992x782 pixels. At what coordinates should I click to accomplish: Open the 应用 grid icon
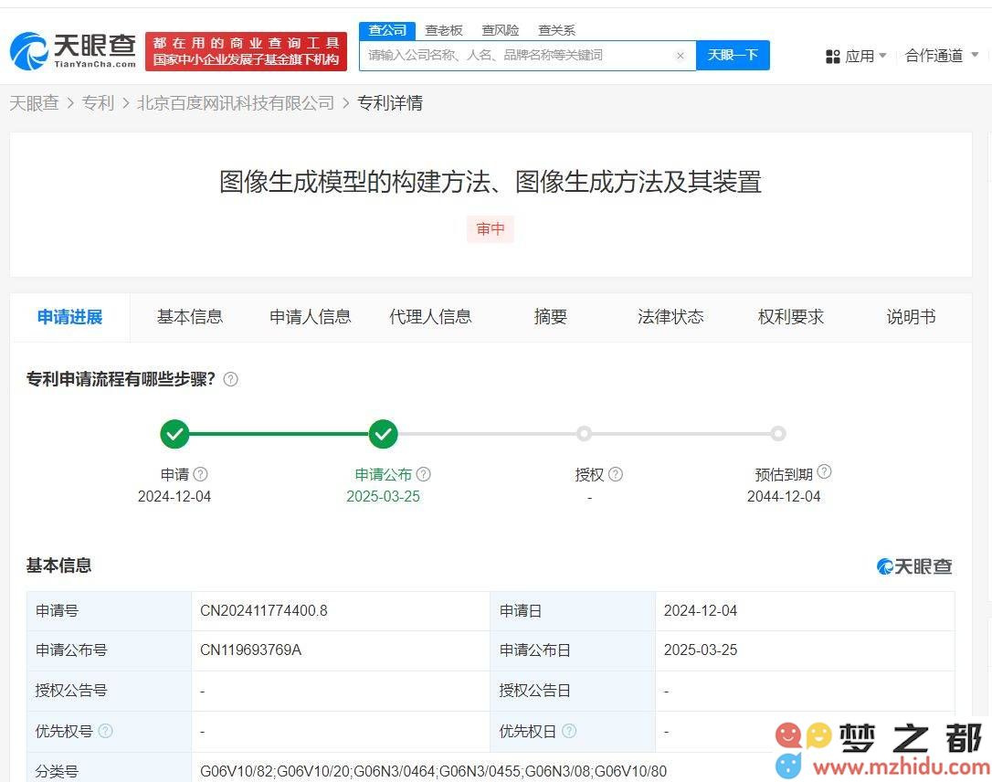pos(832,57)
